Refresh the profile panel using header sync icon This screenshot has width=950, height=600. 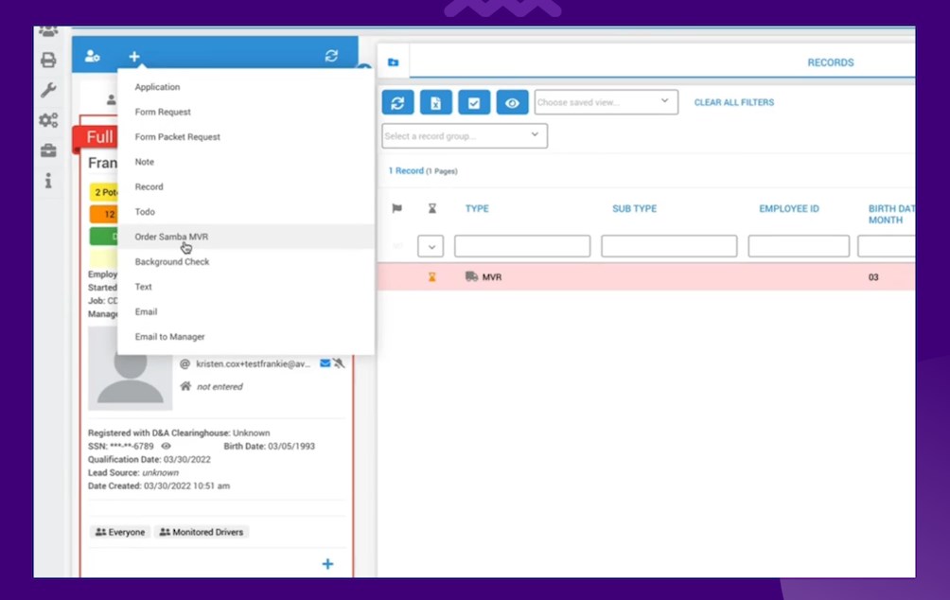(331, 56)
